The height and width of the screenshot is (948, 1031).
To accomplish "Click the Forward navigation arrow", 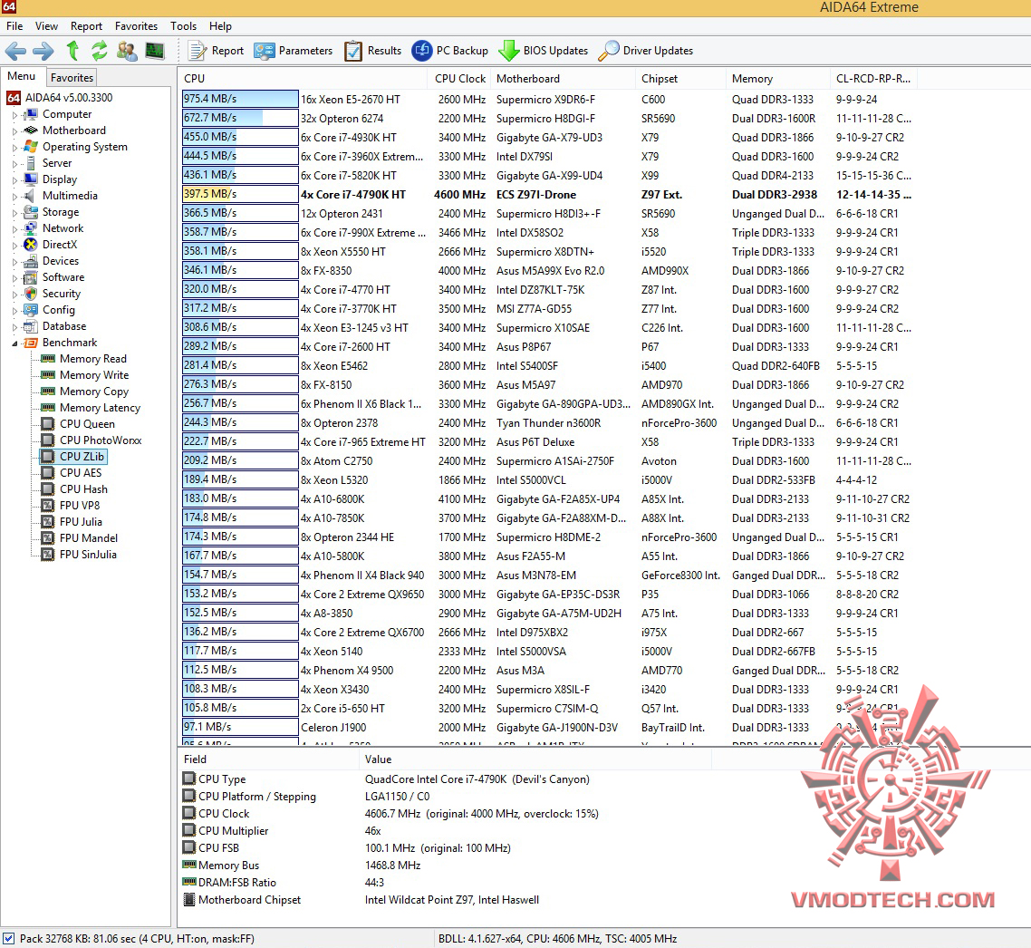I will [43, 51].
